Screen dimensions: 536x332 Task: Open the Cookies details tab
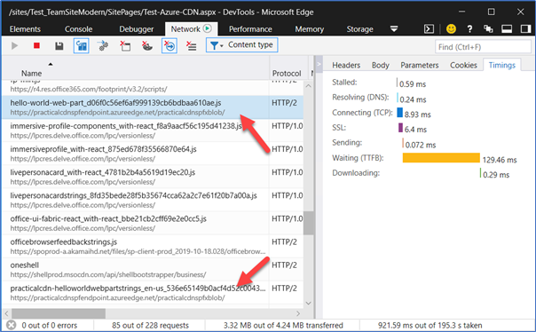coord(463,65)
